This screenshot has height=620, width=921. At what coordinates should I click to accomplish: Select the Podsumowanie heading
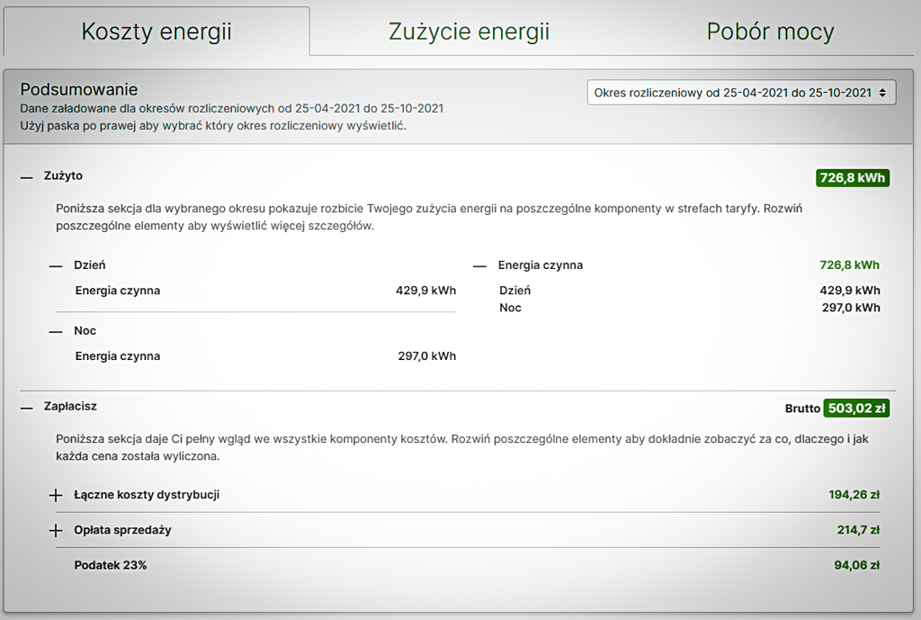pos(79,89)
